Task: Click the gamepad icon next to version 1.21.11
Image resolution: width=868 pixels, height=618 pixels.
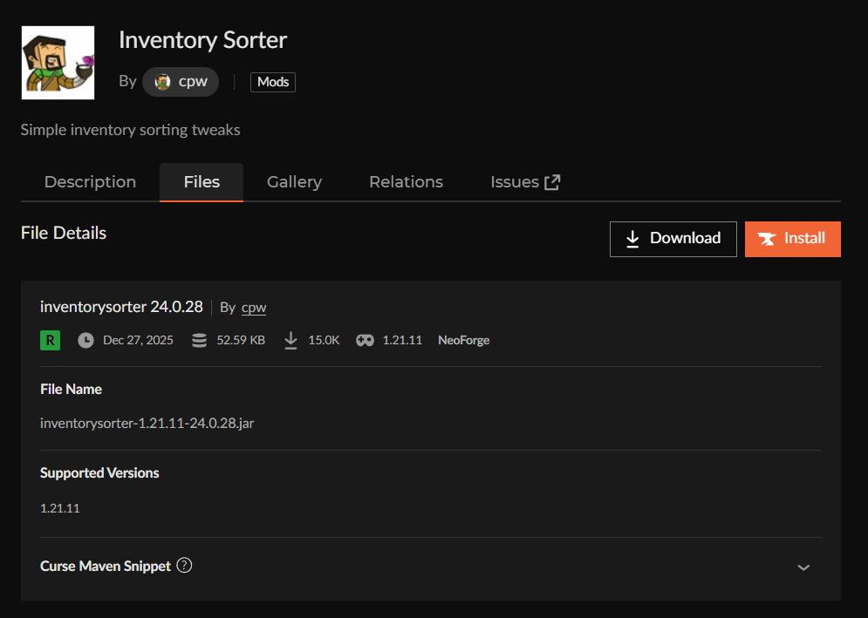Action: pyautogui.click(x=364, y=340)
